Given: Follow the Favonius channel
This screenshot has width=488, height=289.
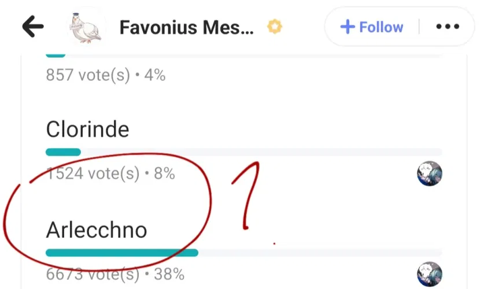Looking at the screenshot, I should 372,27.
